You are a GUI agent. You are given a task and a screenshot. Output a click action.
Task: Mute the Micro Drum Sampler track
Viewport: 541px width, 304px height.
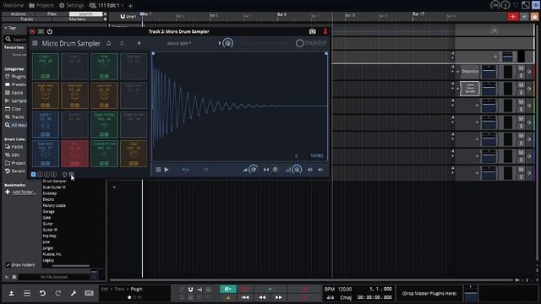[521, 85]
